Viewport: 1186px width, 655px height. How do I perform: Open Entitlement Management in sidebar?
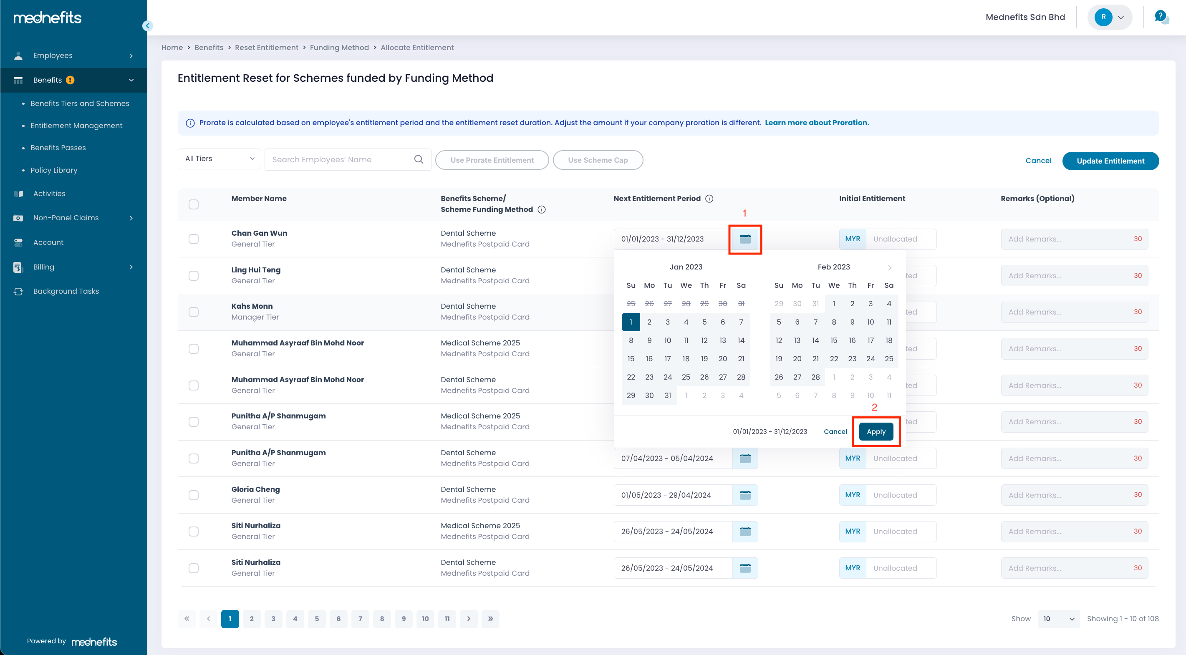76,126
